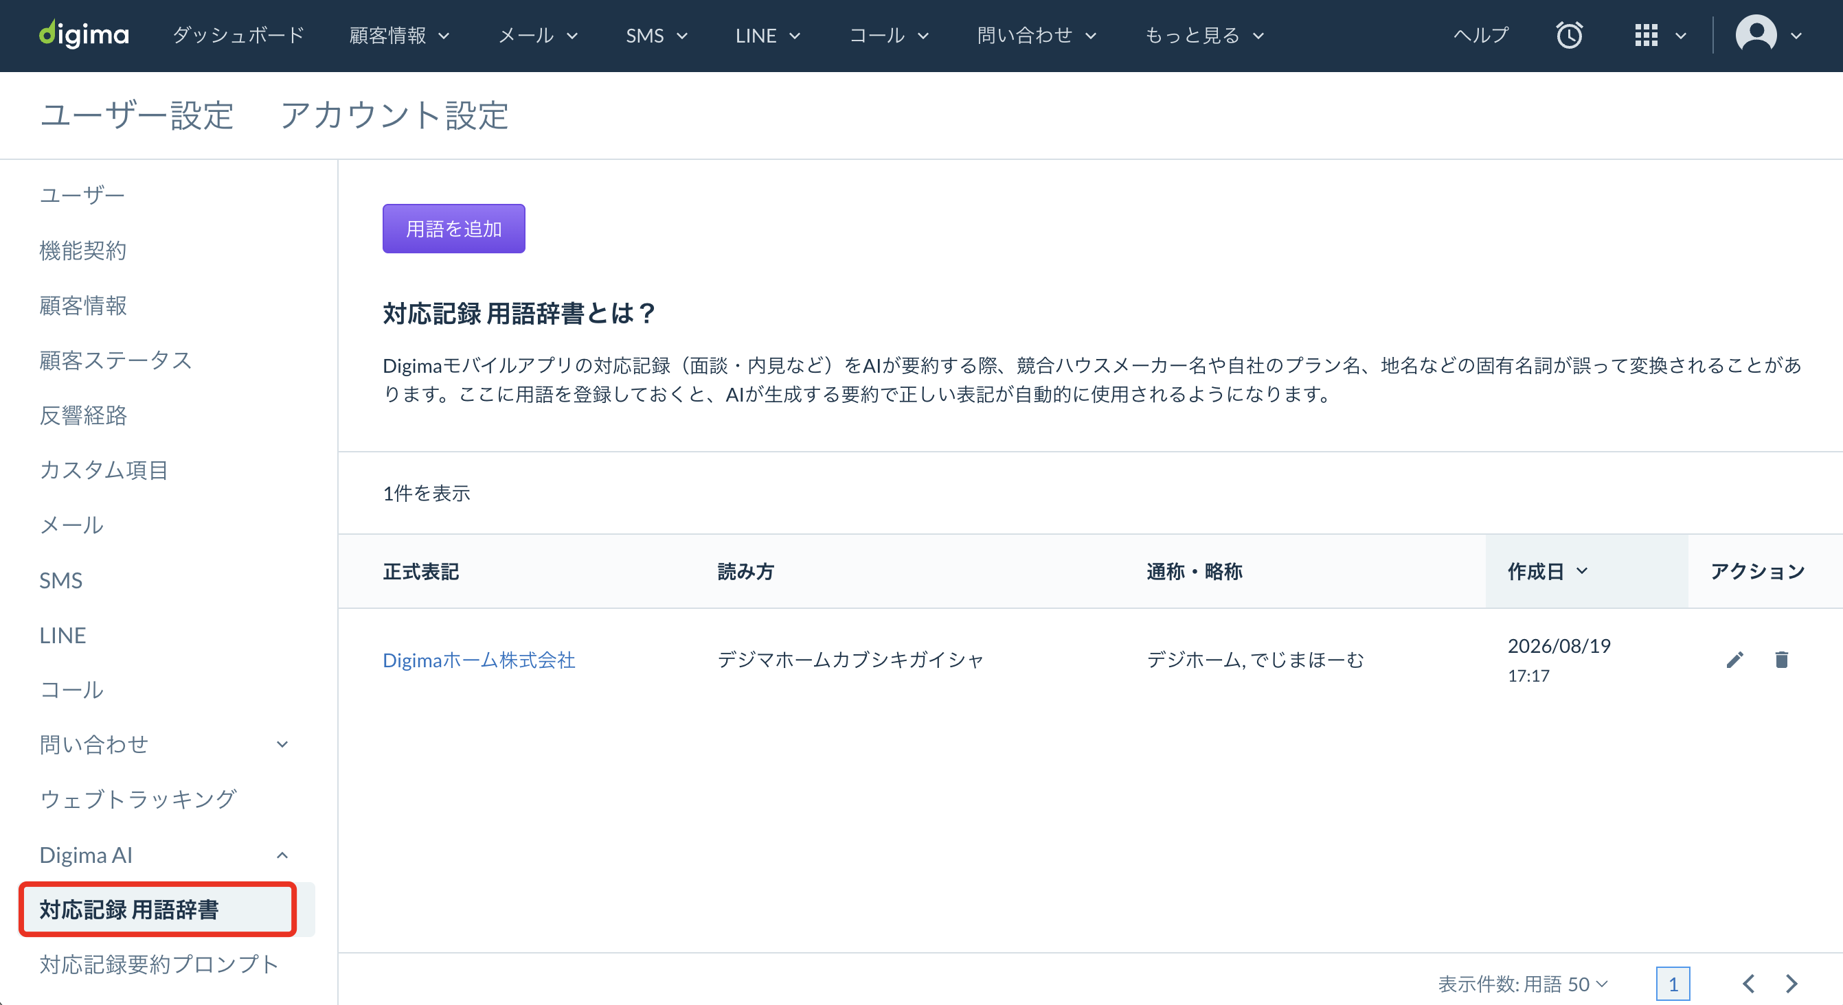1843x1005 pixels.
Task: Click the アクション column header
Action: pyautogui.click(x=1757, y=571)
